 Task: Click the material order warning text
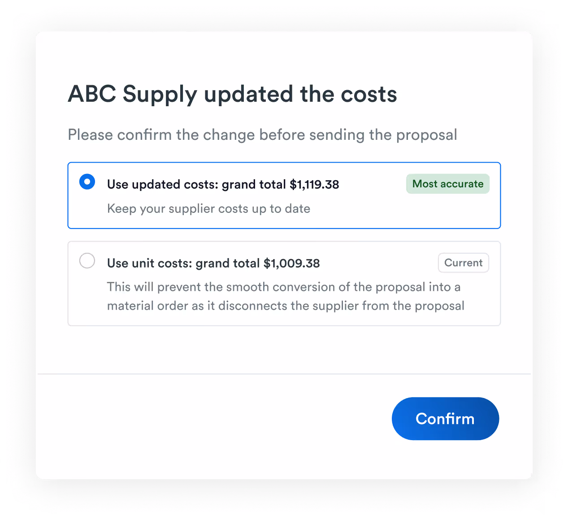[x=284, y=296]
